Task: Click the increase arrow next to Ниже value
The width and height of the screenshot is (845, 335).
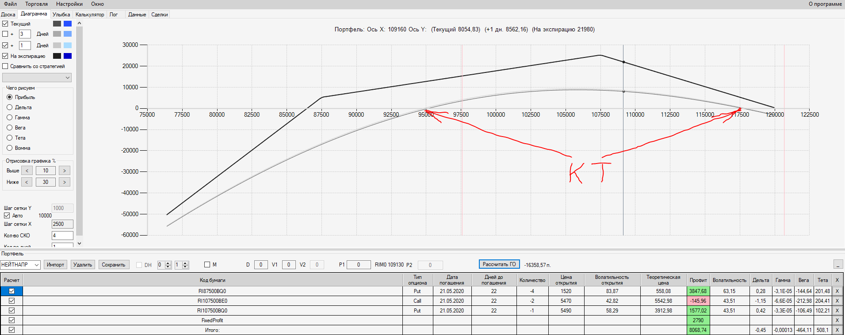Action: coord(65,182)
